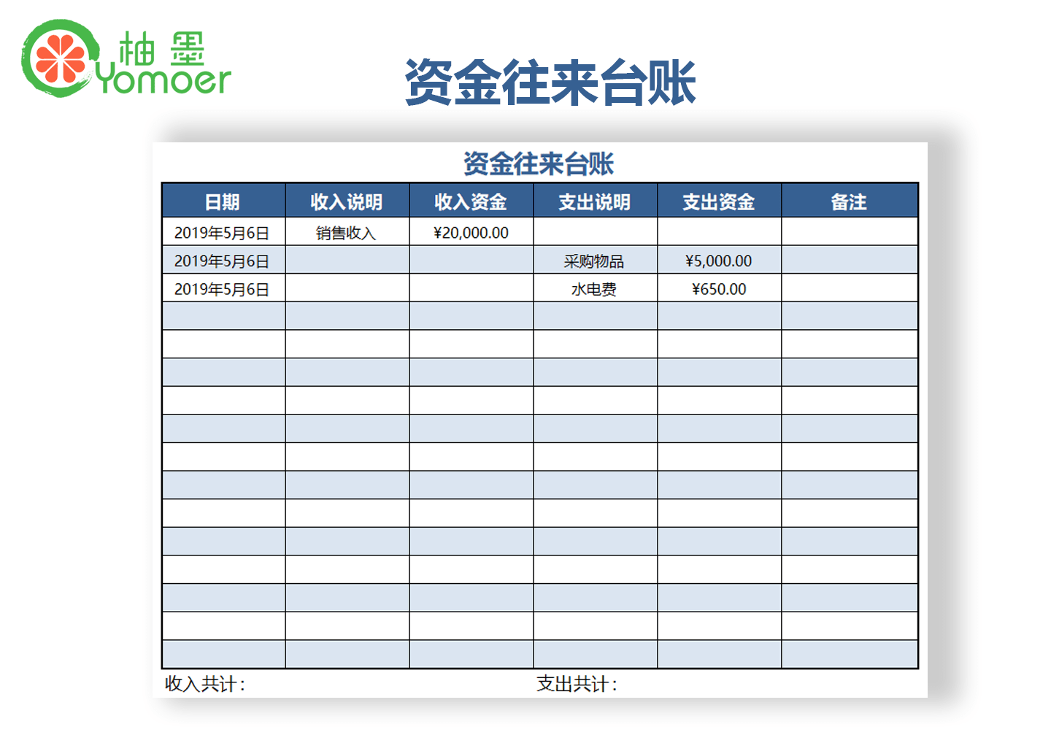
Task: Click the 收入共计 label
Action: pyautogui.click(x=205, y=684)
